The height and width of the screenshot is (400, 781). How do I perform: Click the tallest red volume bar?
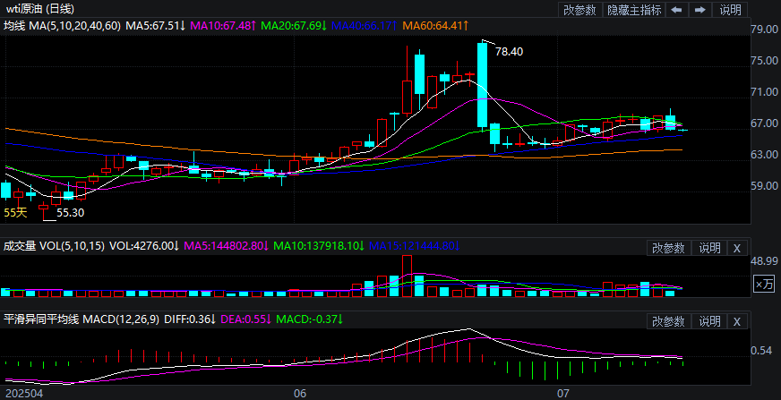pos(407,276)
